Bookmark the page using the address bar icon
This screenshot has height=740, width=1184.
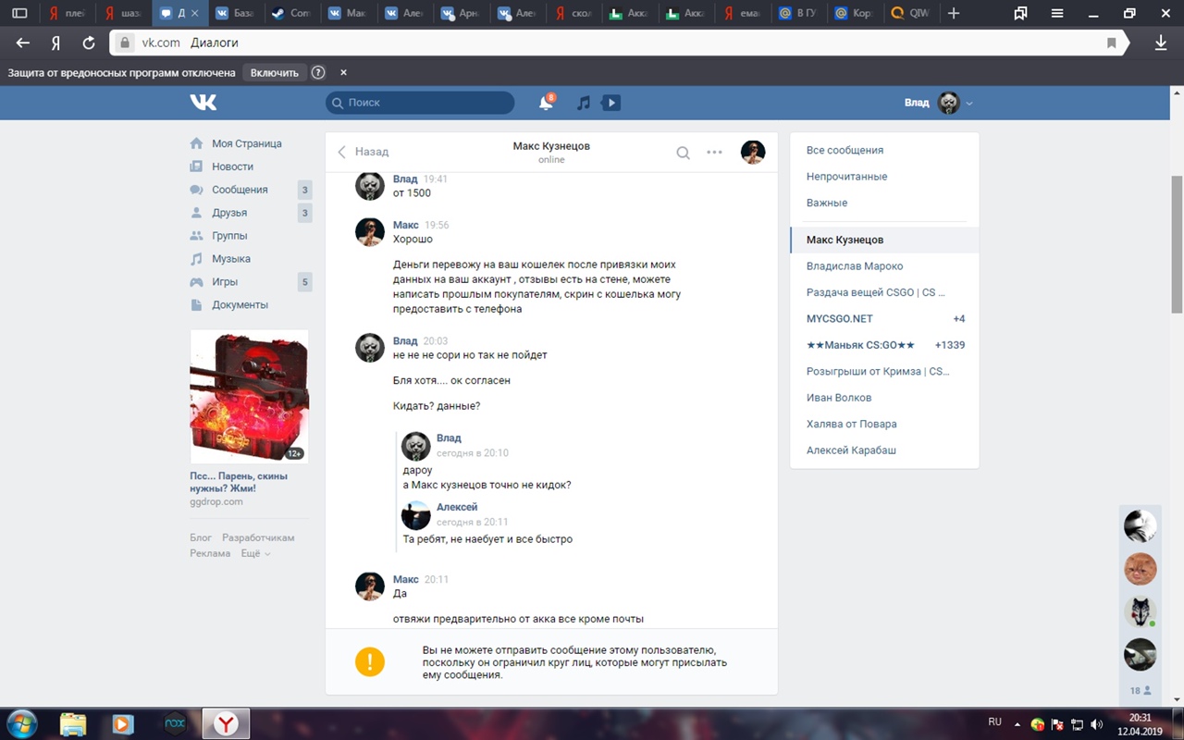coord(1112,43)
